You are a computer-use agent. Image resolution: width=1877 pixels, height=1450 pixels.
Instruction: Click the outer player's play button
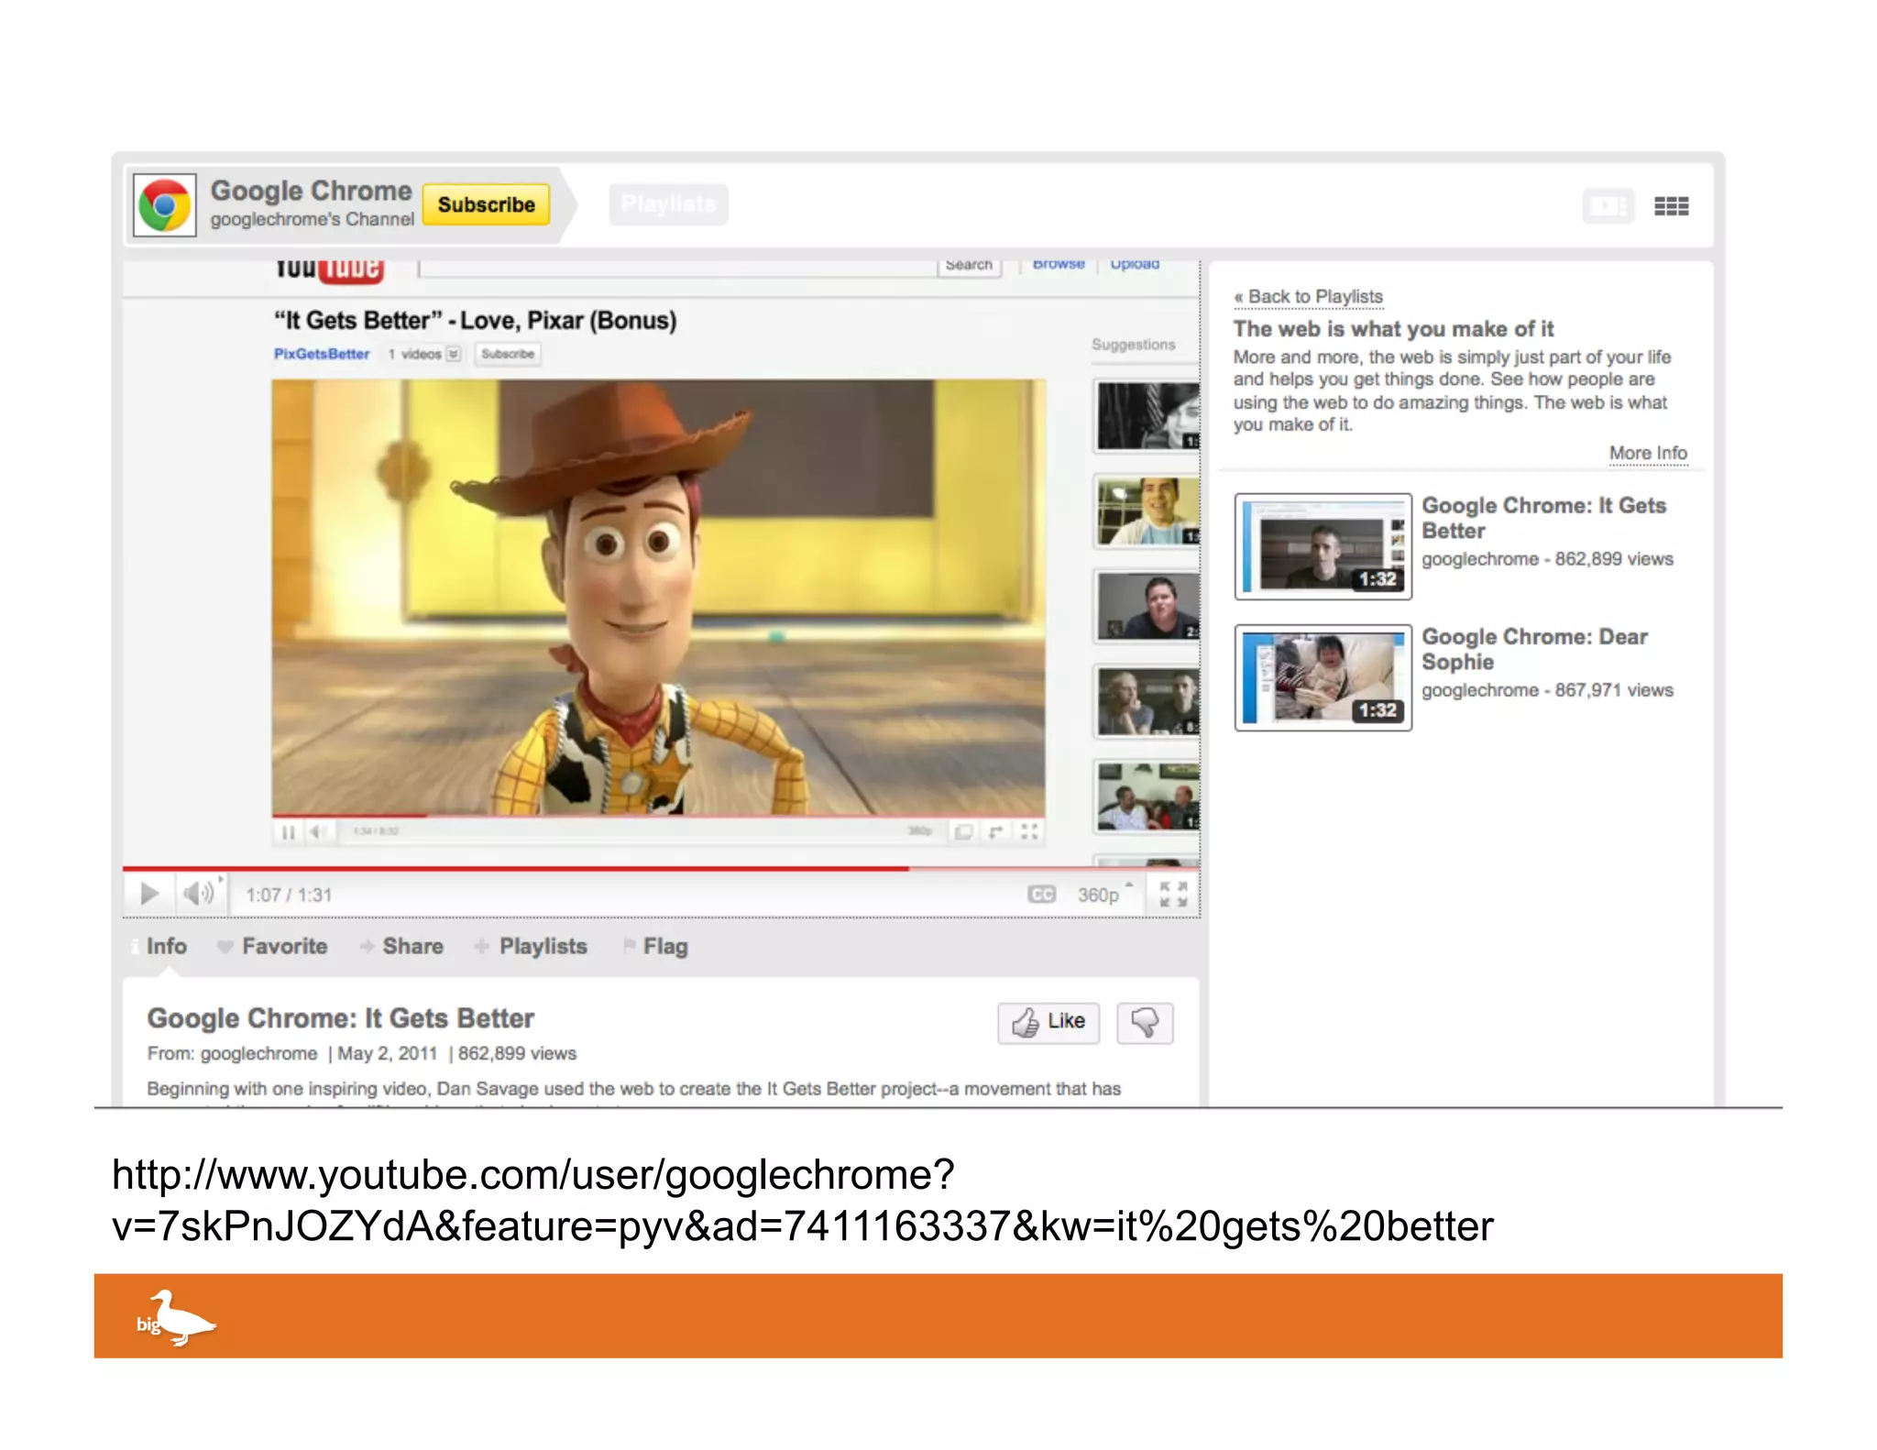click(148, 894)
